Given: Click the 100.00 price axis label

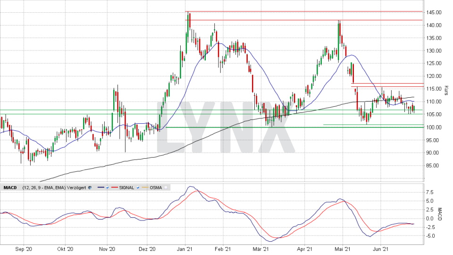Looking at the screenshot, I should point(433,127).
